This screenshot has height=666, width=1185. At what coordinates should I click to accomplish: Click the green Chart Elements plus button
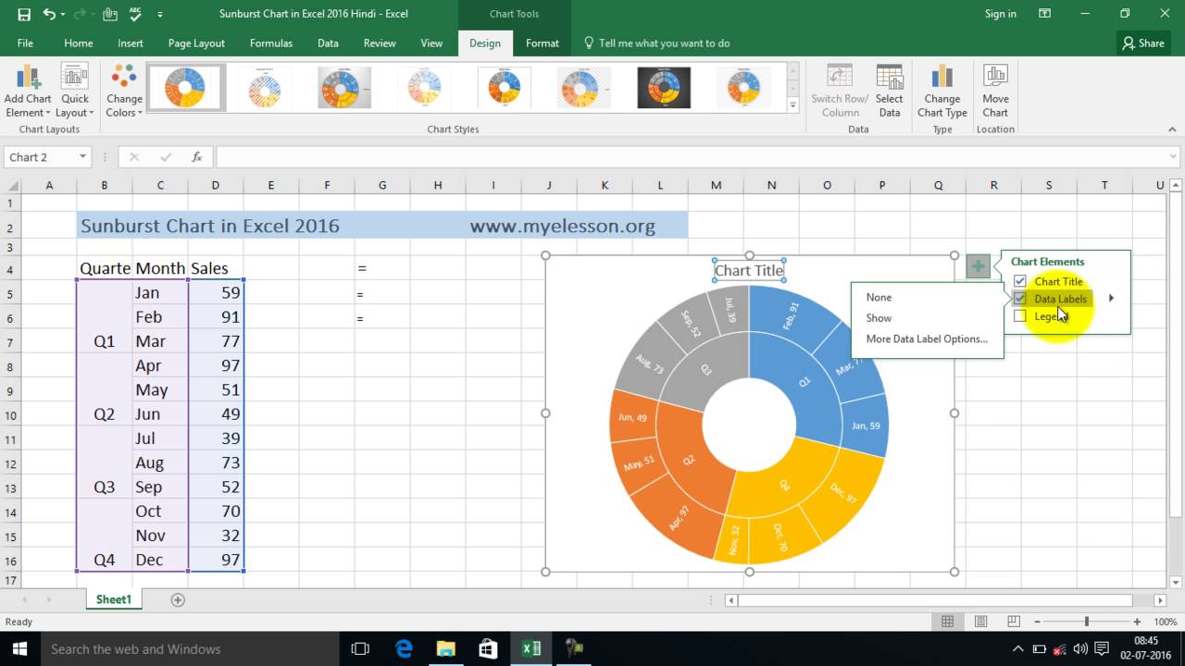coord(978,266)
